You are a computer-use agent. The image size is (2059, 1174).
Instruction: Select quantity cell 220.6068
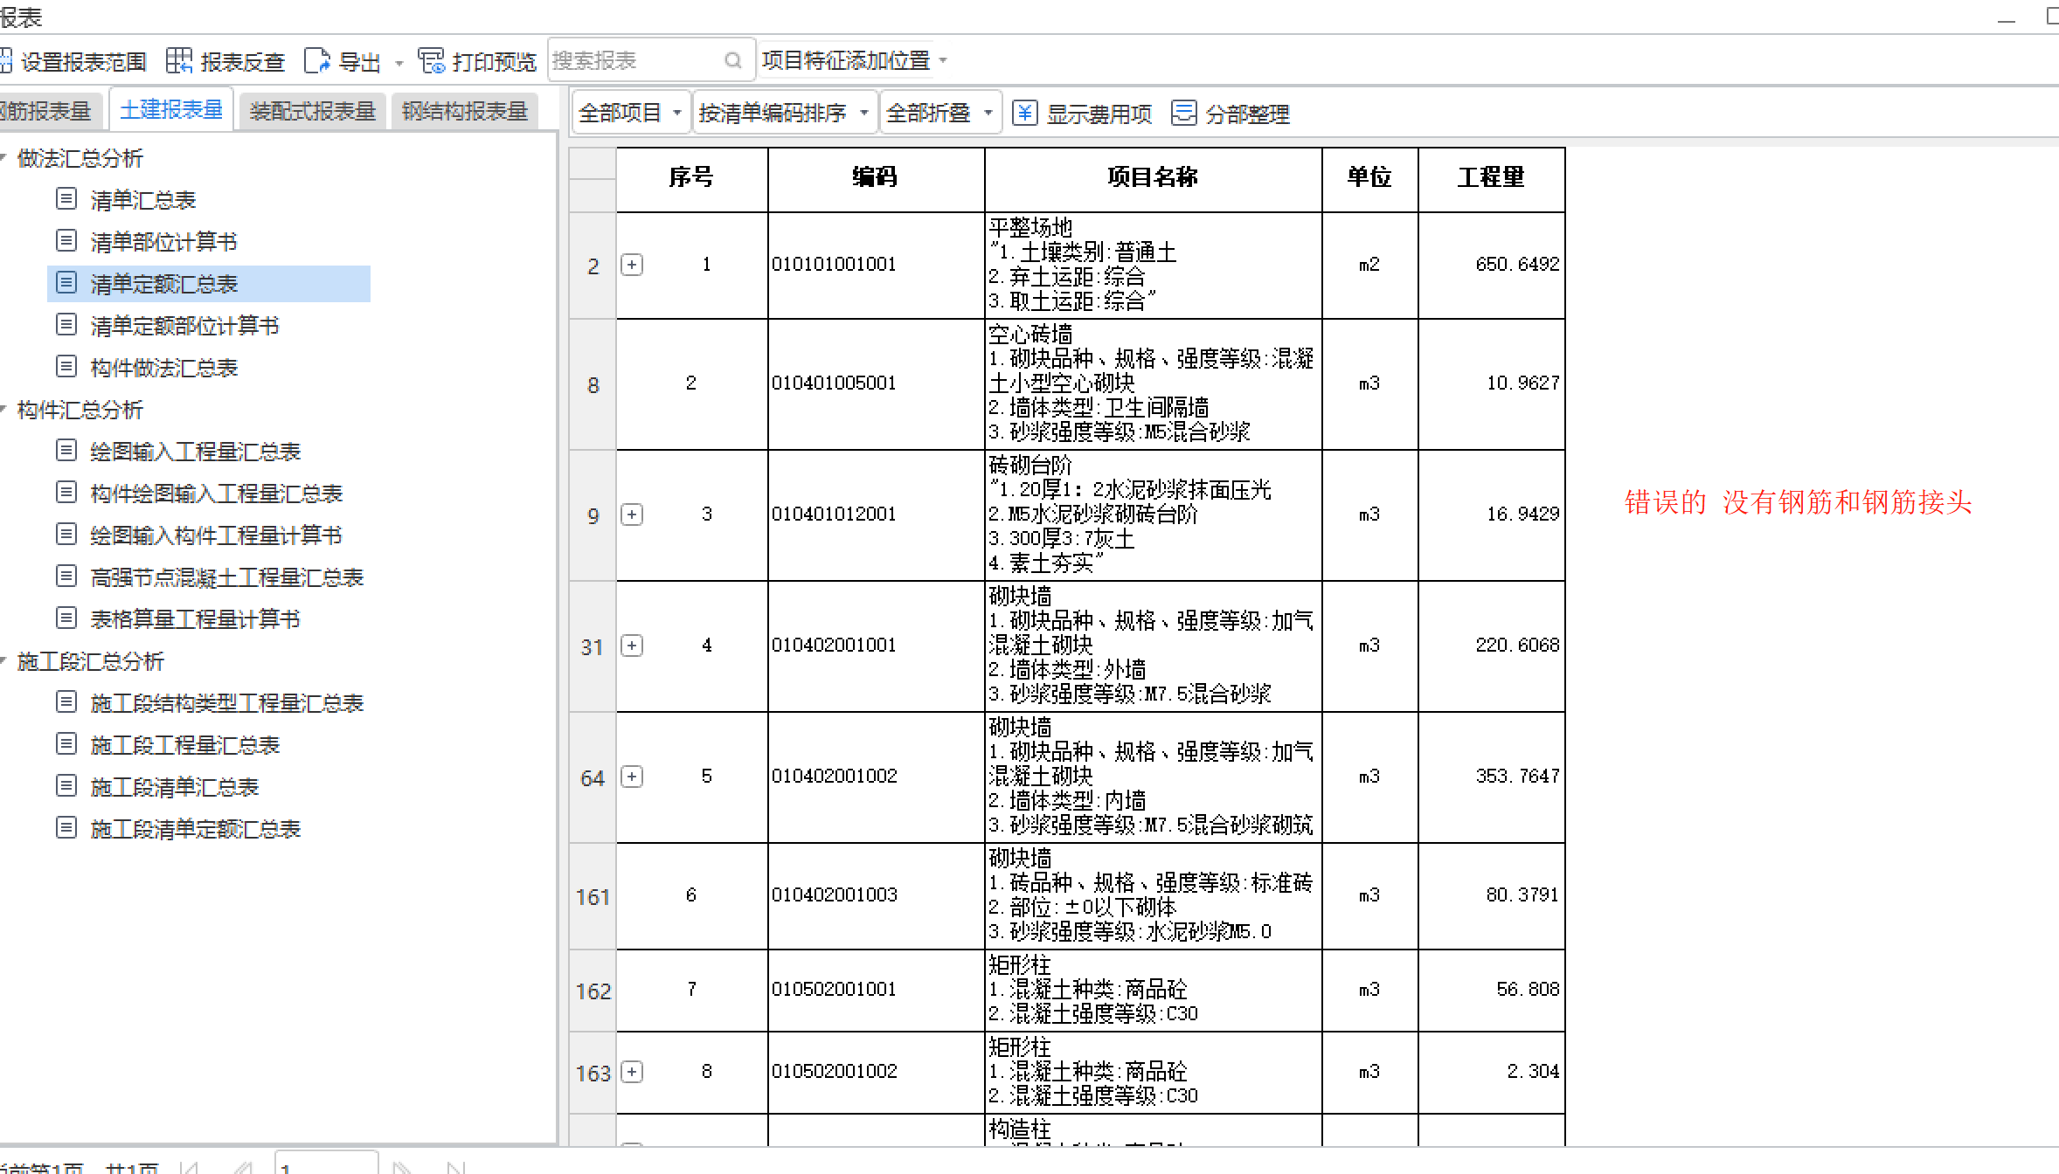[x=1491, y=646]
